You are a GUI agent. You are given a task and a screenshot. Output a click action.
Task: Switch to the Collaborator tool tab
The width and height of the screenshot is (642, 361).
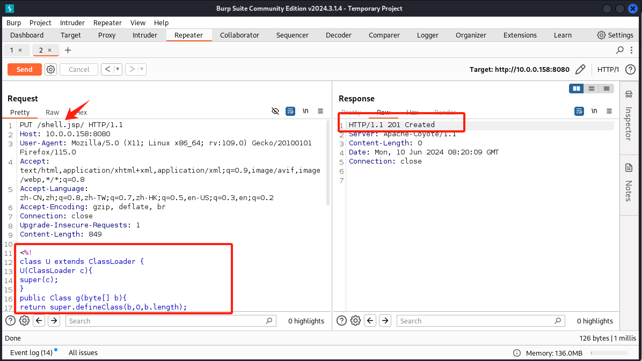tap(239, 35)
